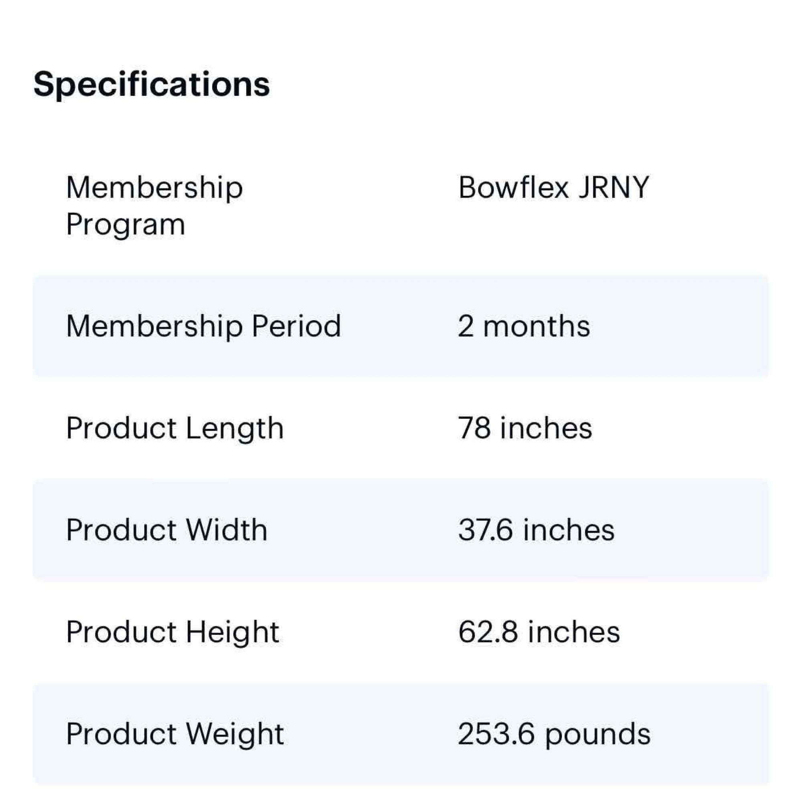Select the Product Height label
Image resolution: width=802 pixels, height=800 pixels.
pos(173,633)
